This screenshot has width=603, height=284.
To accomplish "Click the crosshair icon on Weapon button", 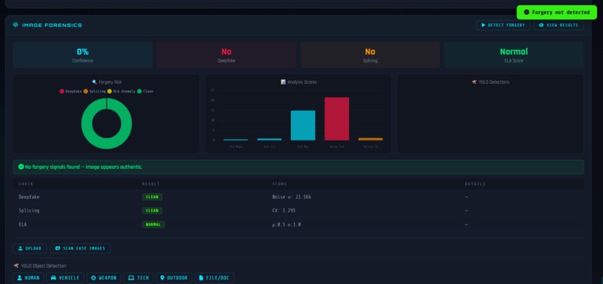I will click(94, 278).
